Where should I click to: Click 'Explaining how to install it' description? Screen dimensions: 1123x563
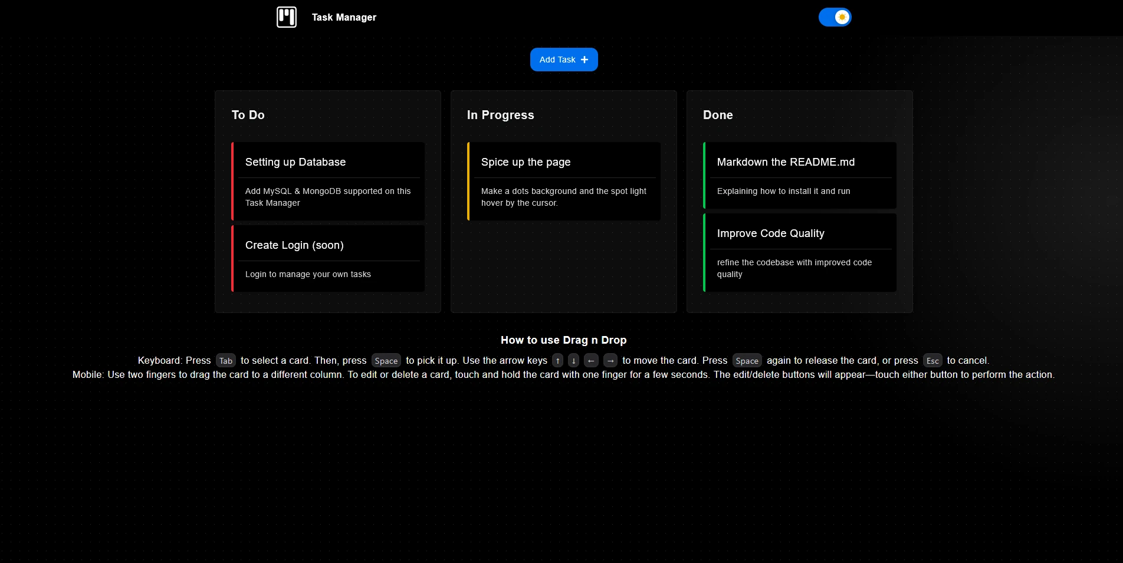[x=783, y=191]
